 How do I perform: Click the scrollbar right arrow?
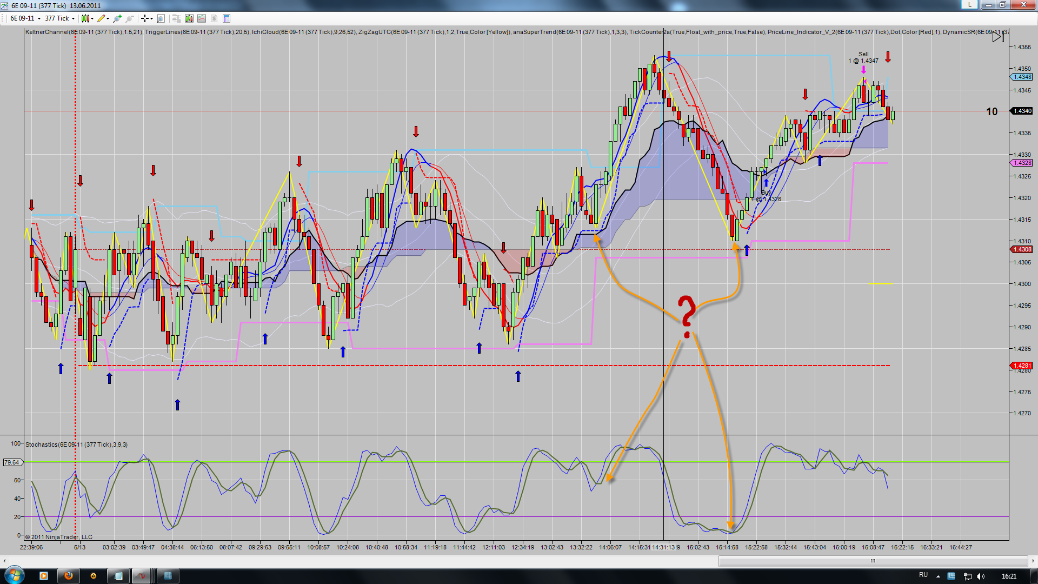[1033, 561]
